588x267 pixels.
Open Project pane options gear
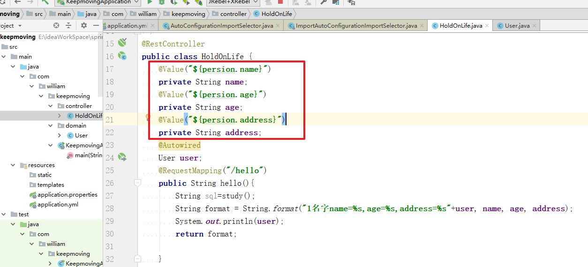tap(84, 25)
